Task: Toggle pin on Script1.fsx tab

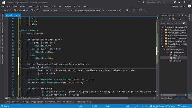Action: pos(16,15)
